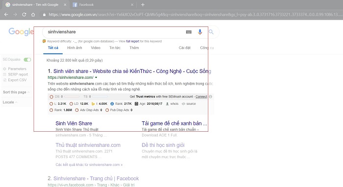Image resolution: width=343 pixels, height=187 pixels.
Task: Open the Sinh Viên Share sitelink
Action: click(x=73, y=123)
